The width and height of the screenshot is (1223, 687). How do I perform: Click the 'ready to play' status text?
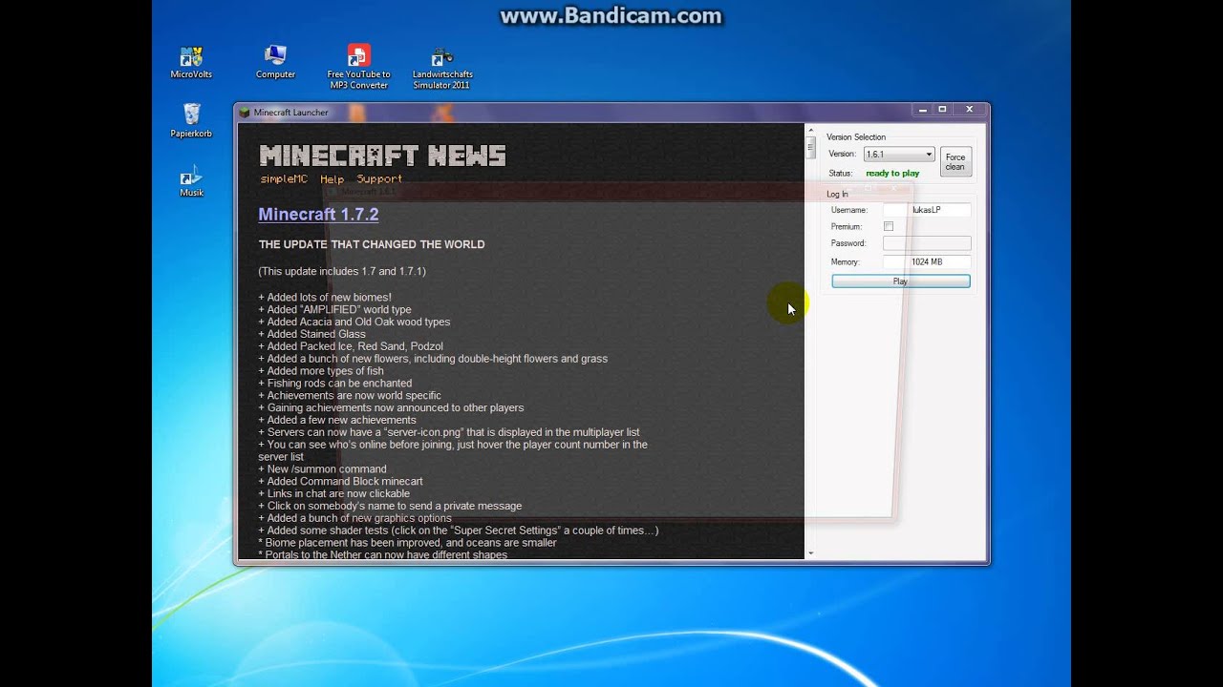tap(892, 174)
